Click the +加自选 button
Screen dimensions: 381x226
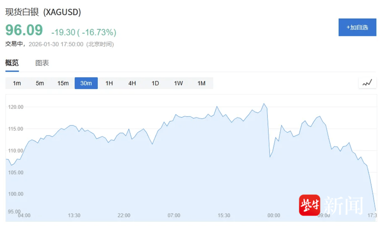(357, 27)
